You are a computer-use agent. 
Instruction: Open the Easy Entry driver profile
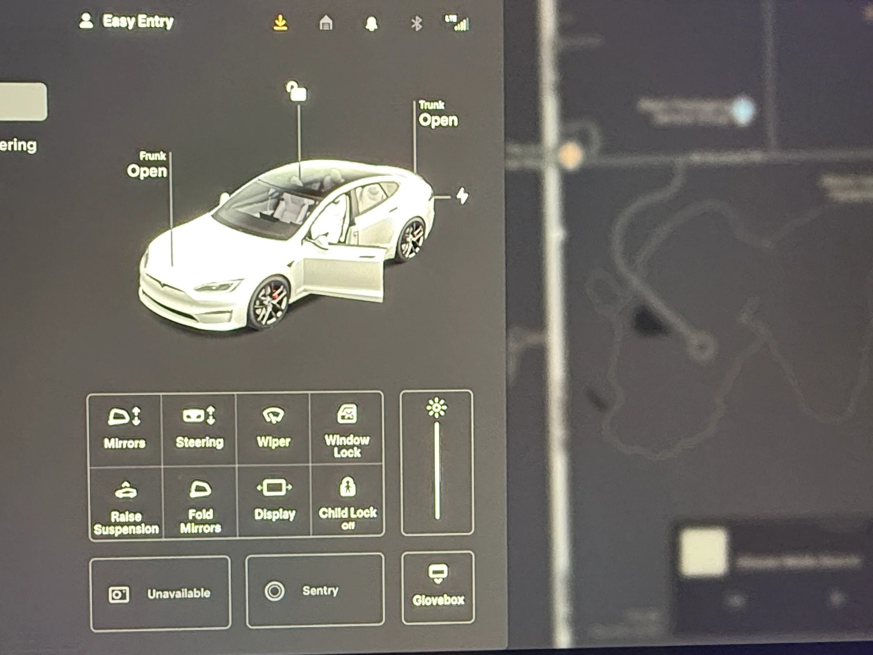pos(126,21)
